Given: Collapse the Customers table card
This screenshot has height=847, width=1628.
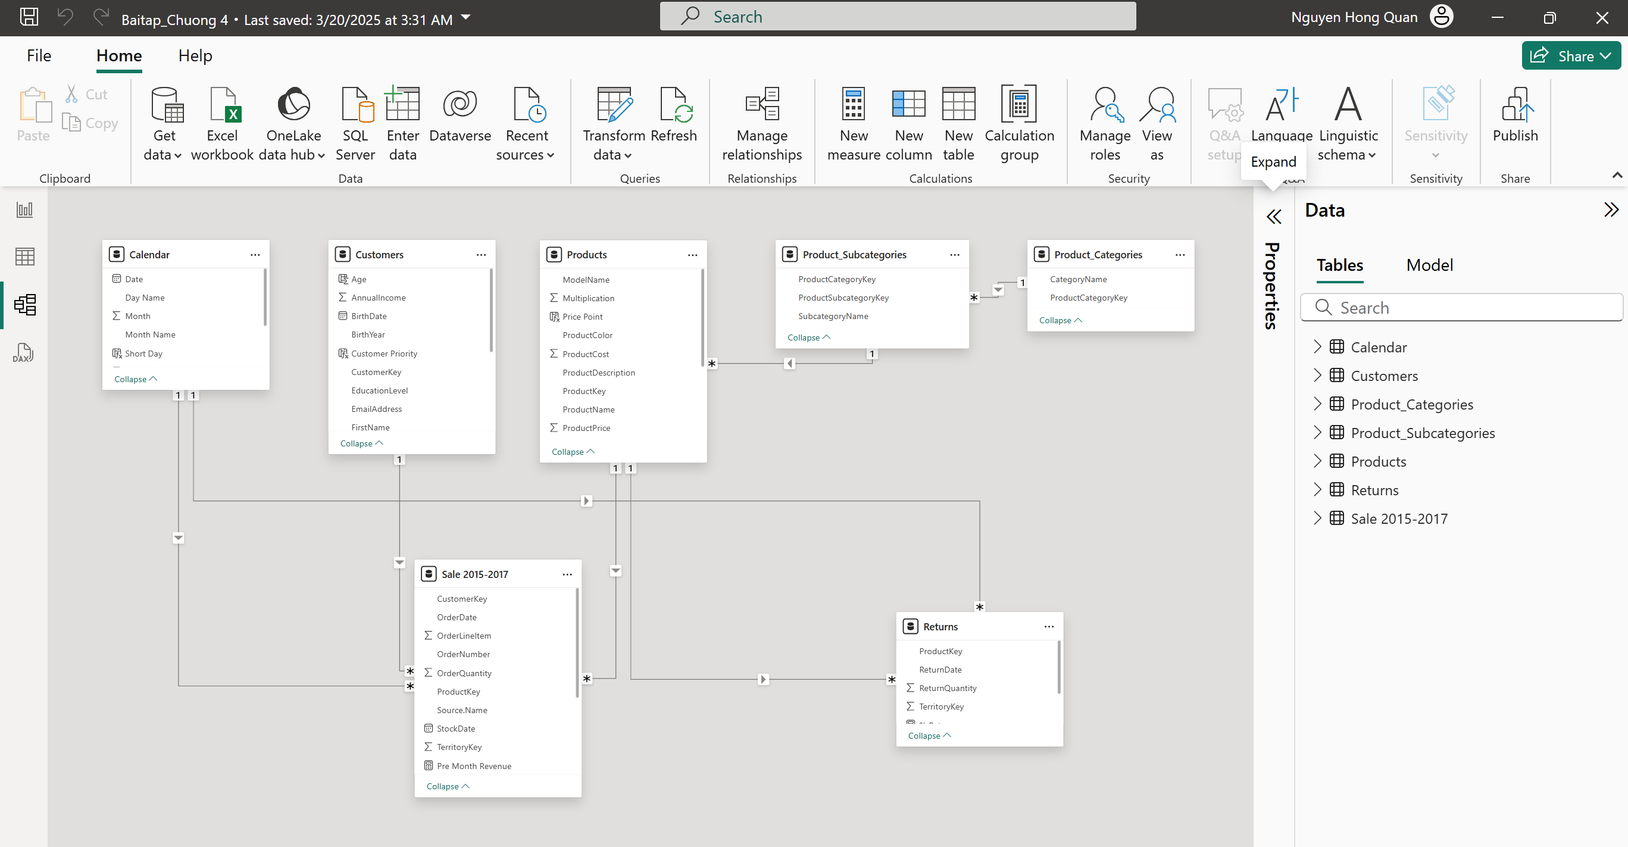Looking at the screenshot, I should coord(361,443).
